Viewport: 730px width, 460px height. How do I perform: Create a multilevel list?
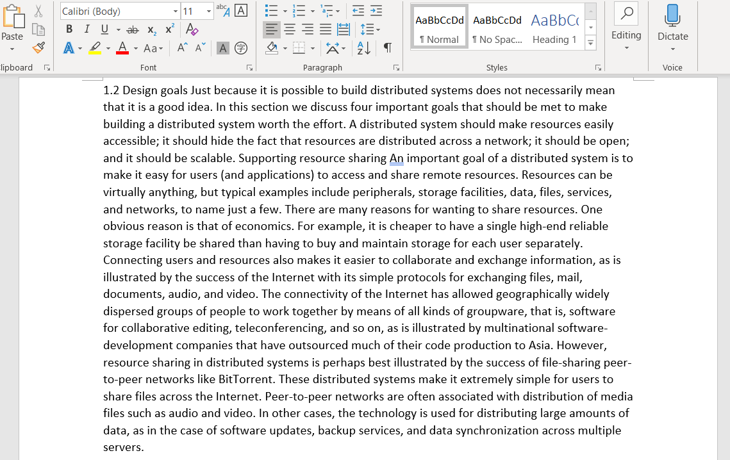(327, 11)
